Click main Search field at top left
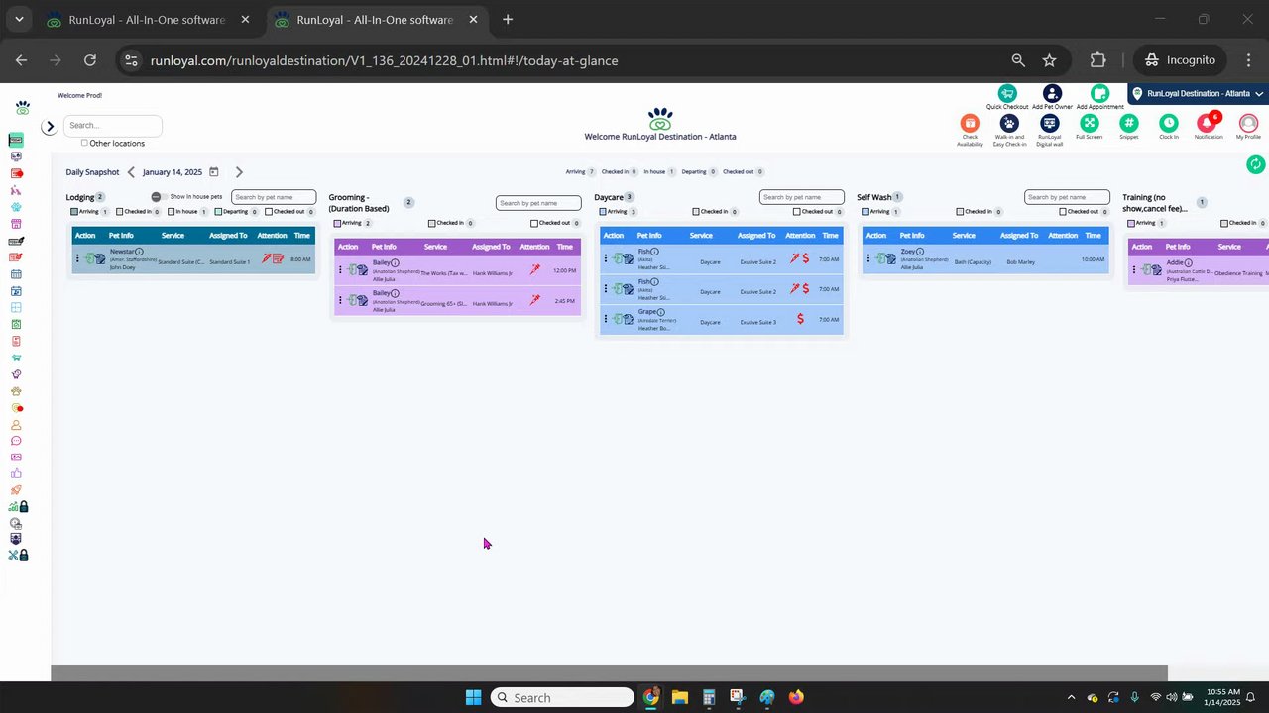This screenshot has height=713, width=1269. 113,126
